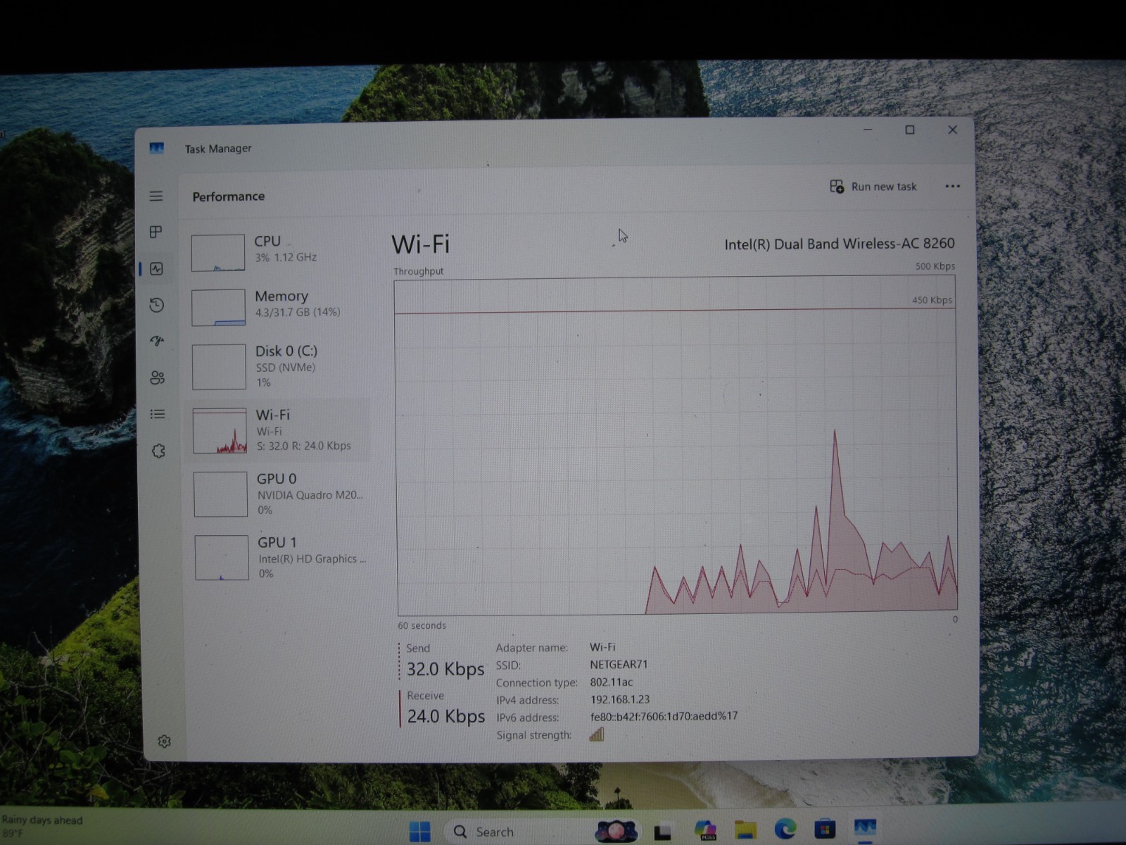The width and height of the screenshot is (1126, 845).
Task: Click Task Manager icon in taskbar
Action: tap(865, 828)
